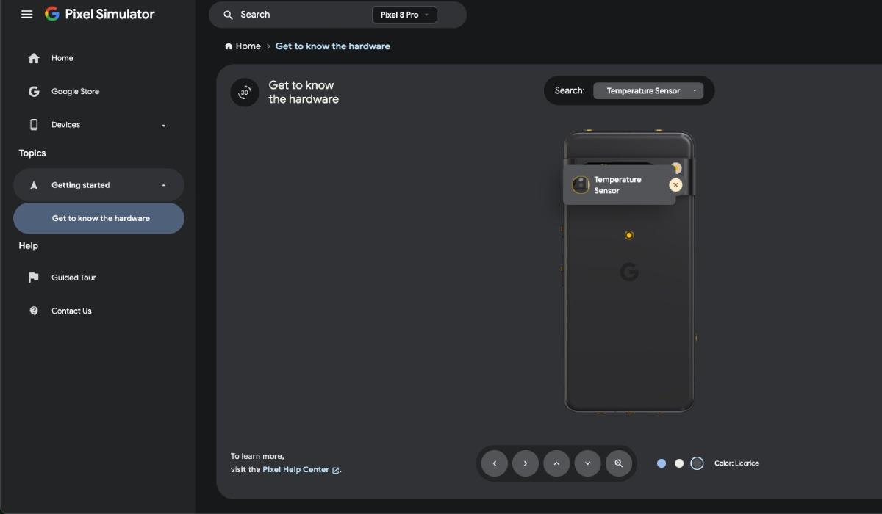Open the Pixel 8 Pro device dropdown
The height and width of the screenshot is (514, 882).
click(x=404, y=15)
